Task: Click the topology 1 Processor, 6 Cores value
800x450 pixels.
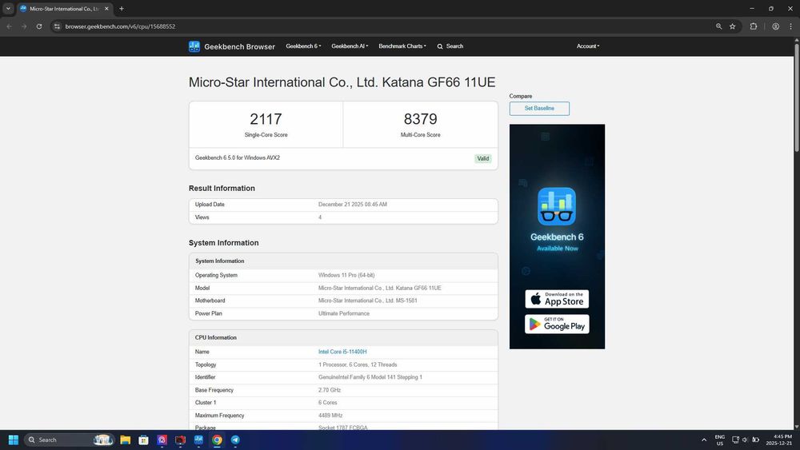Action: point(358,365)
